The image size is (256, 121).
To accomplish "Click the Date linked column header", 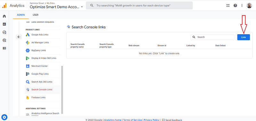I will pos(220,45).
